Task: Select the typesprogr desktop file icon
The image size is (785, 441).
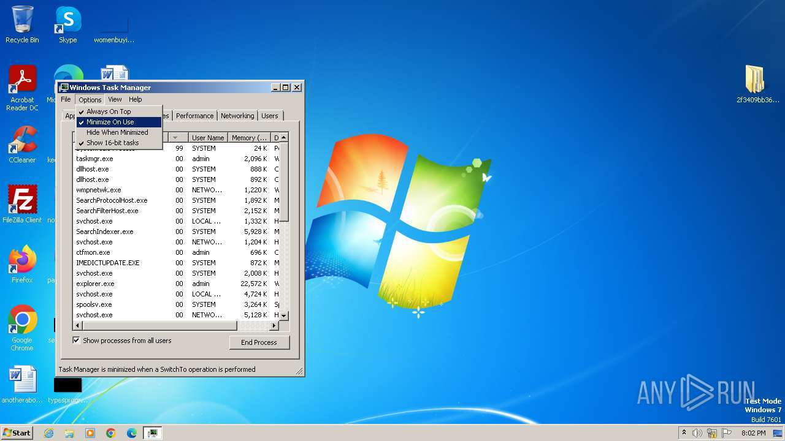Action: point(67,390)
